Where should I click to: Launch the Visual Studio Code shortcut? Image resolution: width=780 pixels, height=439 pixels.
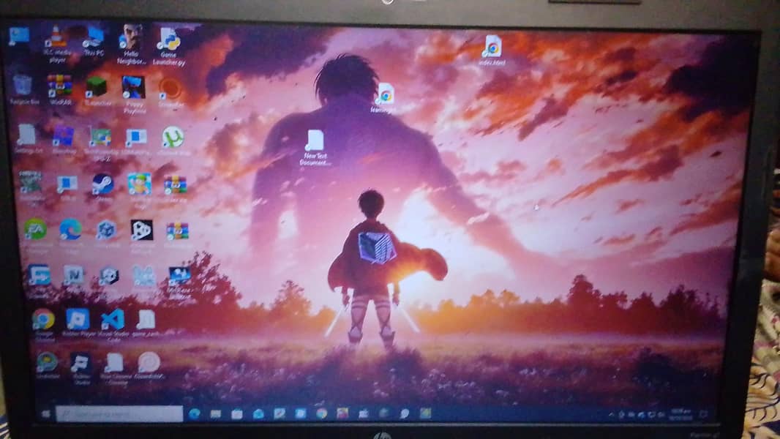click(113, 325)
